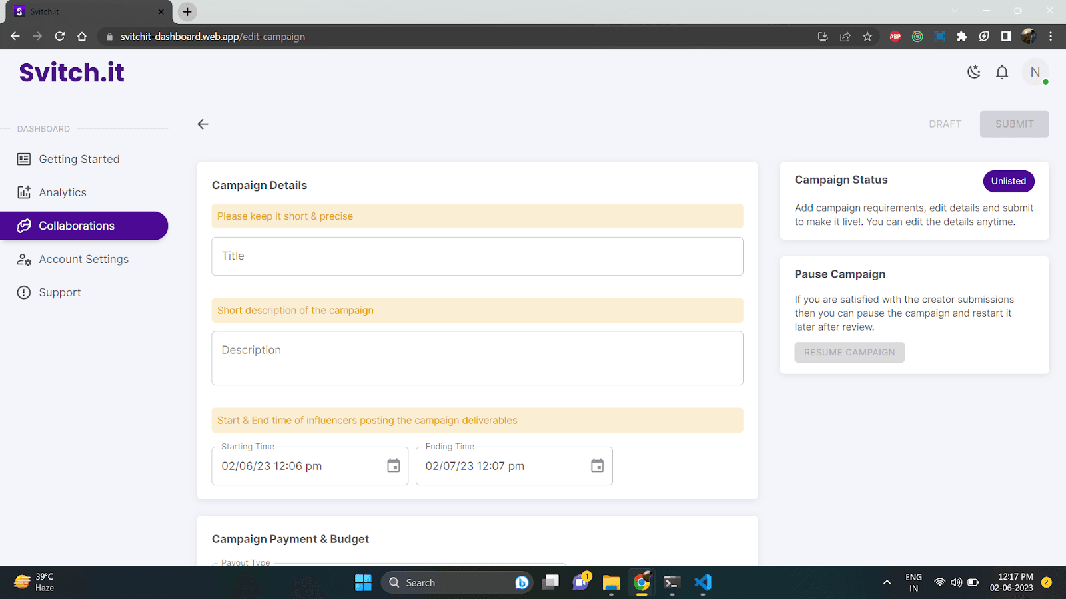Click the address bar URL
The image size is (1066, 599).
(x=213, y=37)
